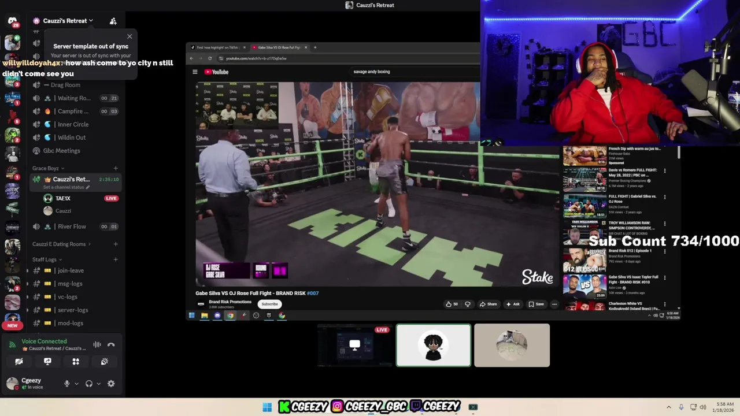Open the Start an Activity button
740x416 pixels.
[76, 361]
